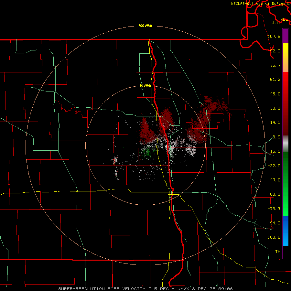
Task: Click the 76.7 velocity scale value
Action: coord(275,65)
